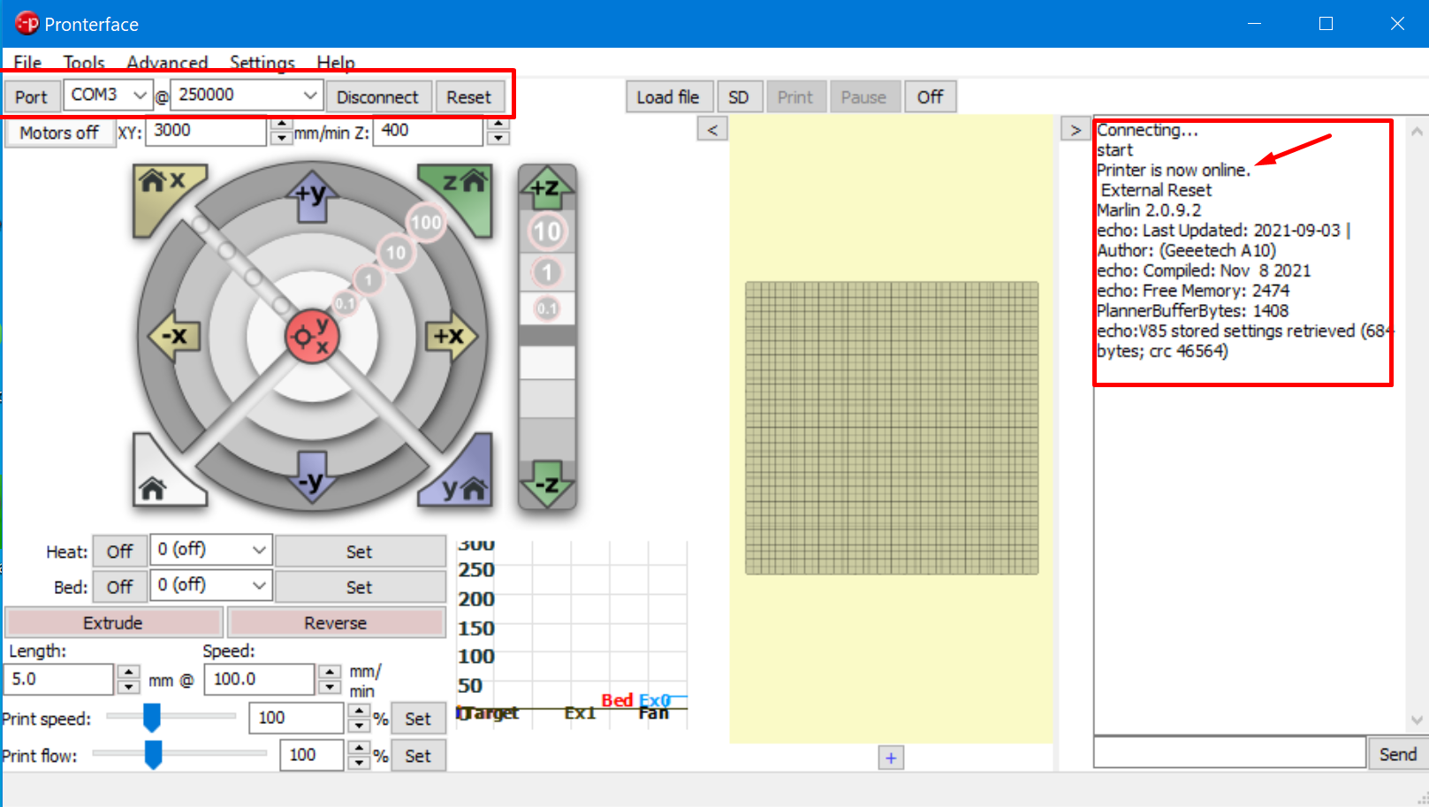Image resolution: width=1429 pixels, height=807 pixels.
Task: Jog the print head -Y arrow
Action: (x=312, y=478)
